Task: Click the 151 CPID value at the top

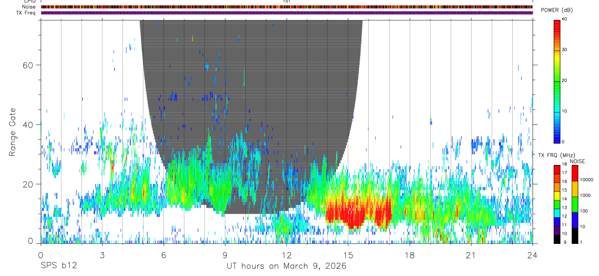Action: (286, 1)
